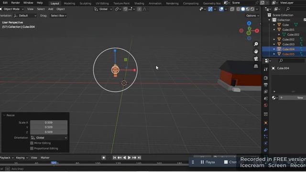Toggle the camera view icon in viewport
The height and width of the screenshot is (172, 306).
tap(256, 59)
